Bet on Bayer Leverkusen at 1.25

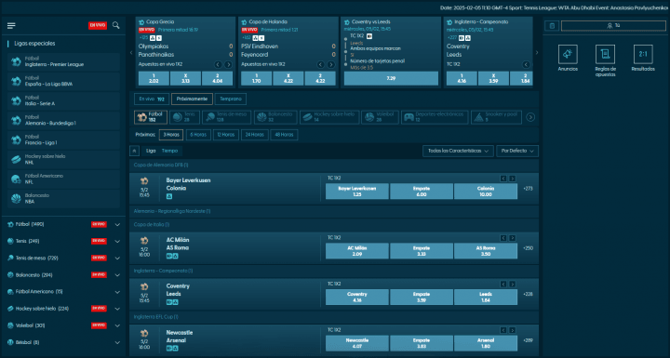click(357, 192)
